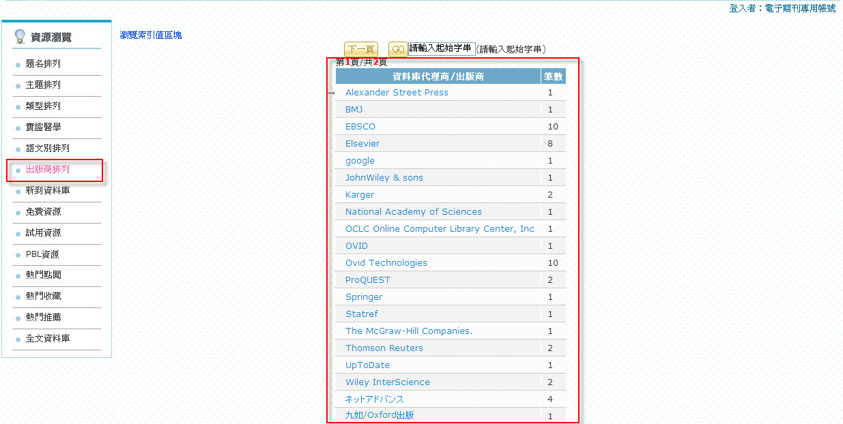Go to 實證醫學 in the sidebar

point(43,127)
